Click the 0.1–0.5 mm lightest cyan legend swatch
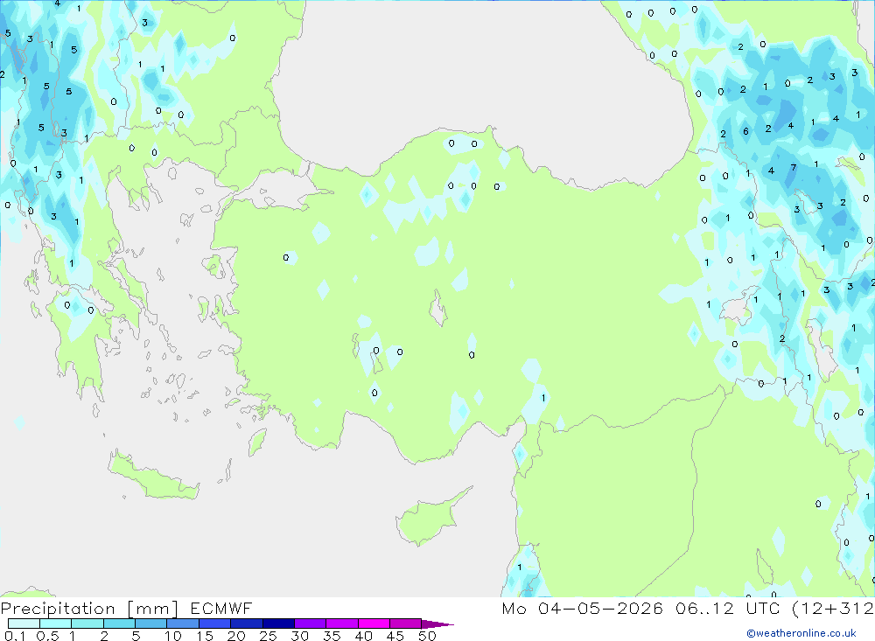The height and width of the screenshot is (641, 875). tap(24, 624)
